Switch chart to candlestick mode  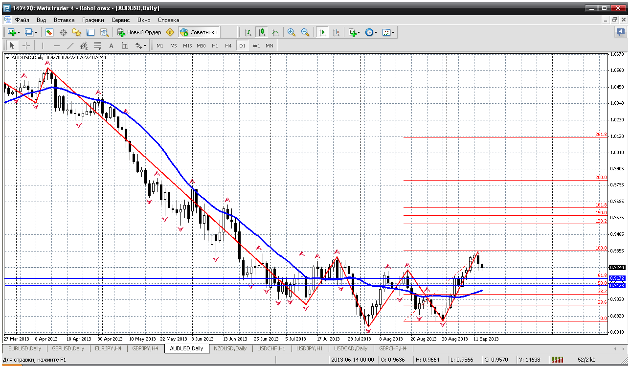pos(262,32)
